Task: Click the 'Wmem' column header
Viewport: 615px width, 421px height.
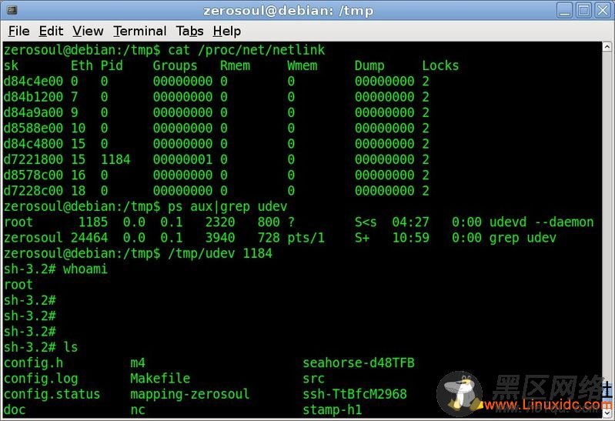Action: click(x=302, y=65)
